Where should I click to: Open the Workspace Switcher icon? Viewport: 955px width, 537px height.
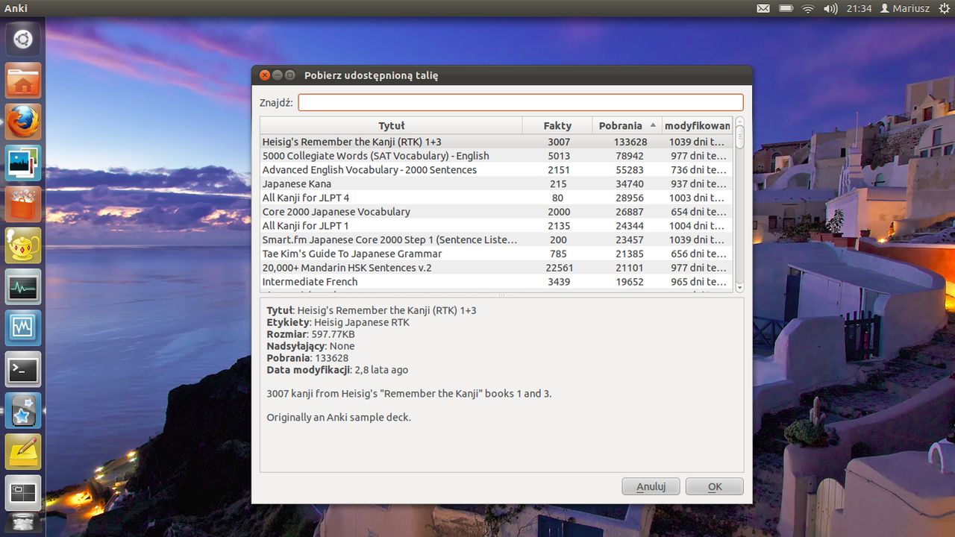[x=22, y=493]
